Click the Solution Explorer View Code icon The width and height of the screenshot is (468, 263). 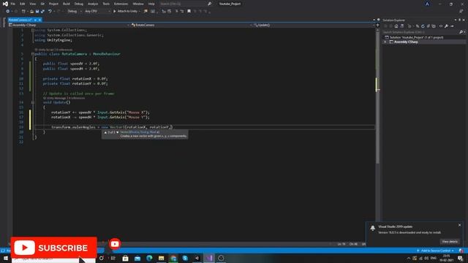click(441, 26)
